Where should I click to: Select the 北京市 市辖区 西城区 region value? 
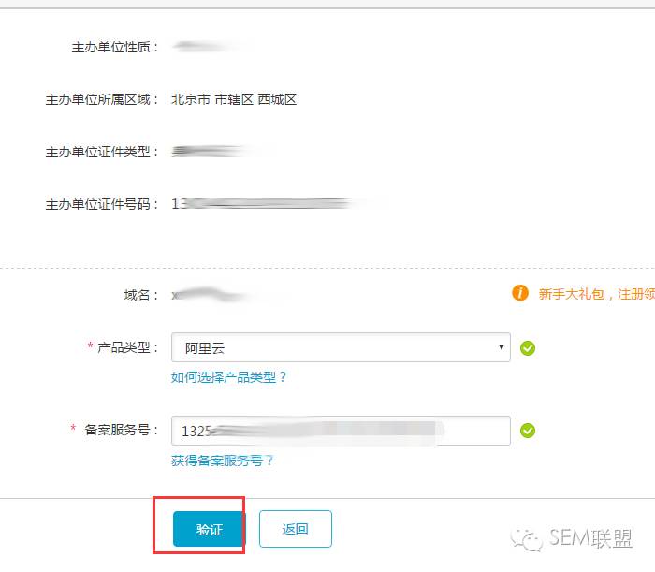[x=234, y=99]
